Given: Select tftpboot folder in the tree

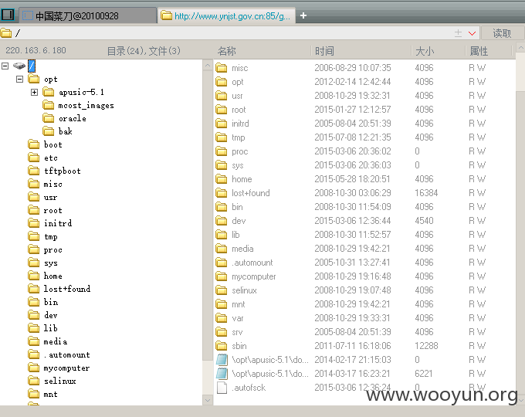Looking at the screenshot, I should coord(54,171).
